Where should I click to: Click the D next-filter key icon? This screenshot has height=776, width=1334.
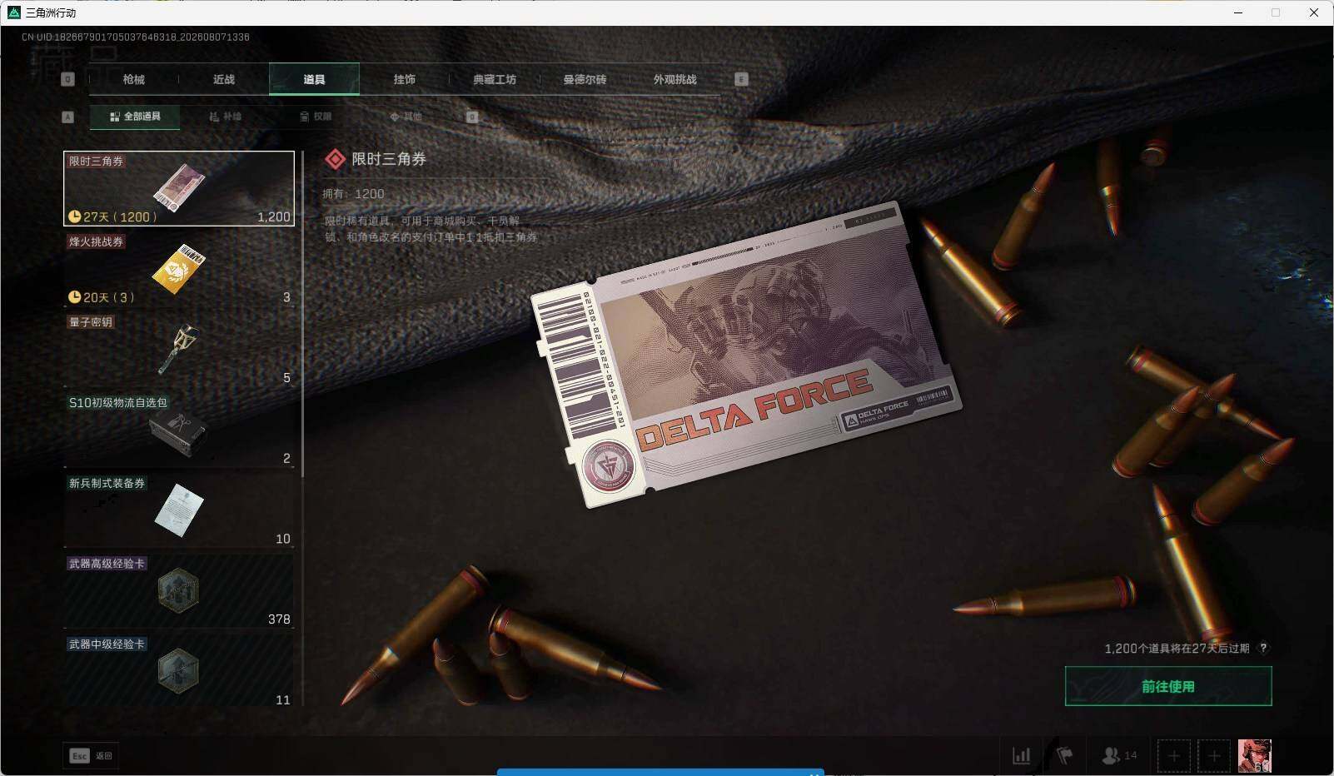[x=472, y=117]
